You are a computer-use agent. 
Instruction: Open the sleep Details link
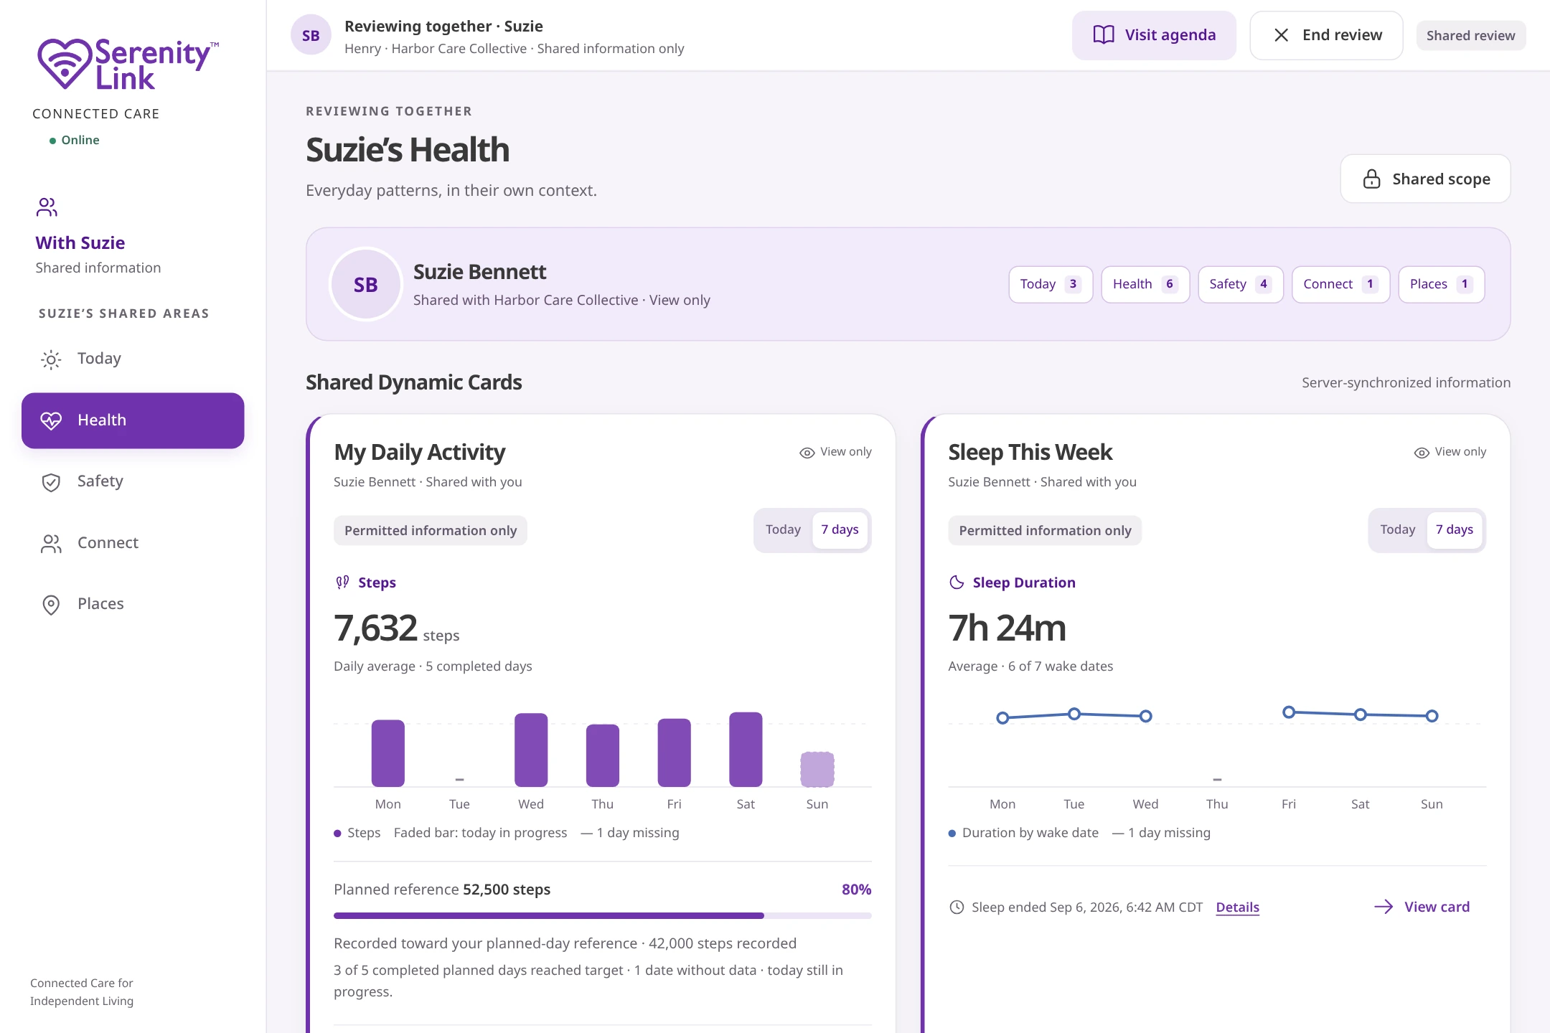pyautogui.click(x=1237, y=907)
